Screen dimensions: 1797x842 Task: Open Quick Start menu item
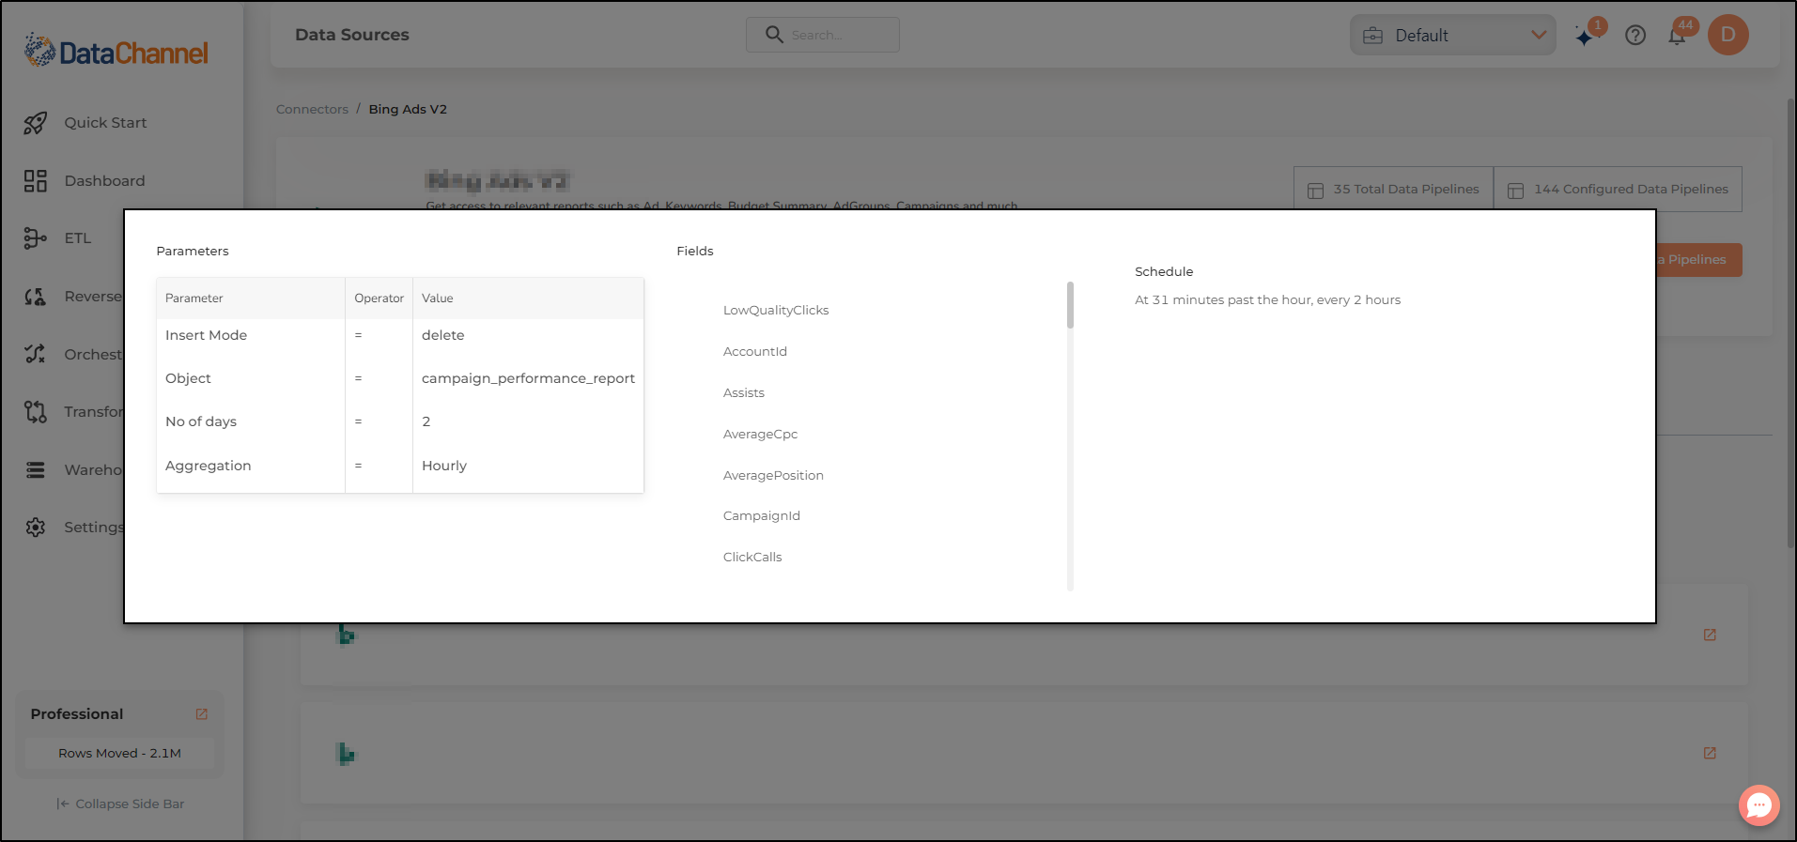(105, 123)
